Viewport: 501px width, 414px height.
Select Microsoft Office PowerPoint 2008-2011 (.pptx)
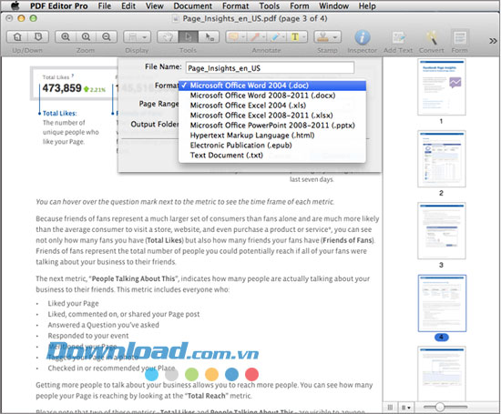272,125
